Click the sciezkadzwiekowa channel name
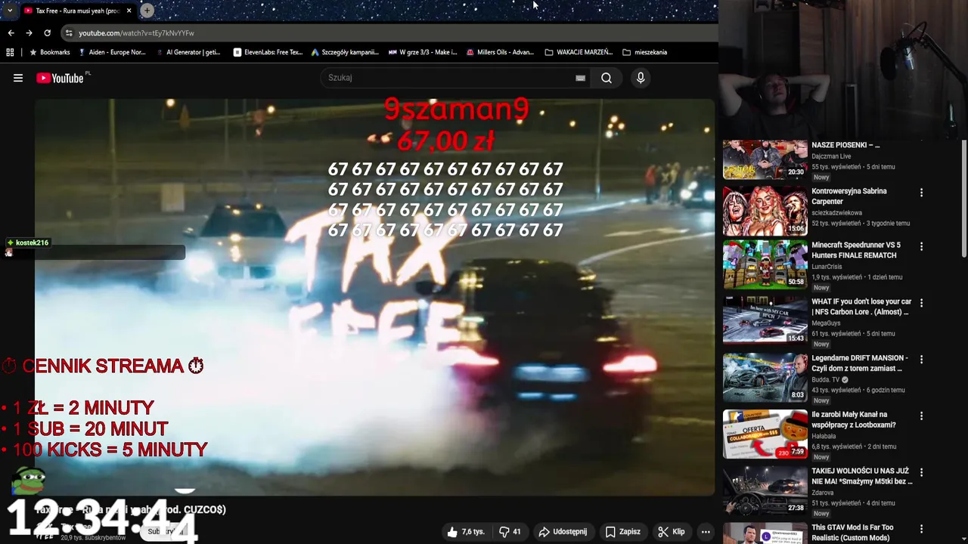968x544 pixels. click(x=836, y=213)
